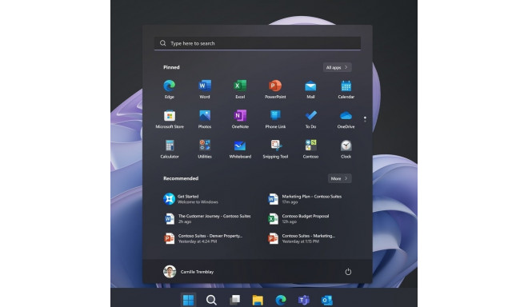Launch Microsoft Store
528x307 pixels.
(x=170, y=119)
